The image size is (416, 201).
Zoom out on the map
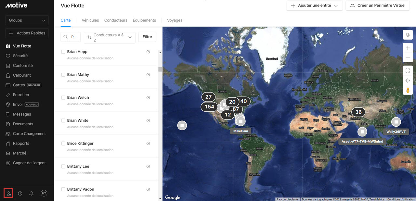(x=408, y=58)
